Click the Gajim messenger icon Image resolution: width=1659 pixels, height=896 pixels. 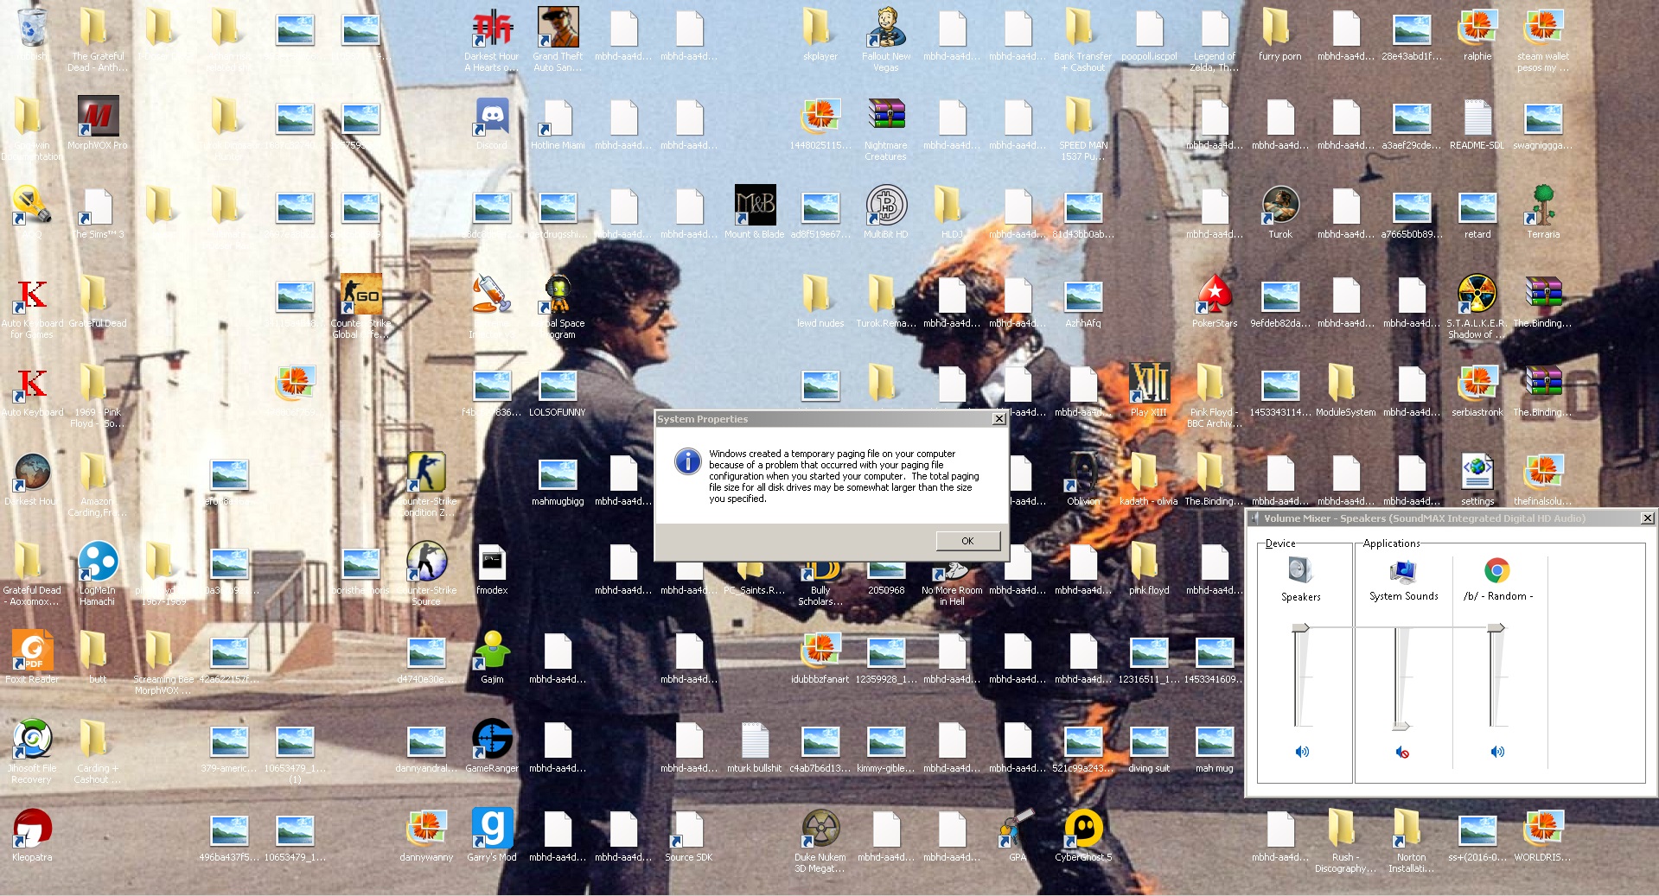492,651
